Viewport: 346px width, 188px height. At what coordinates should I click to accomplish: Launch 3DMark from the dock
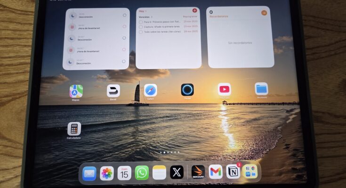[198, 172]
